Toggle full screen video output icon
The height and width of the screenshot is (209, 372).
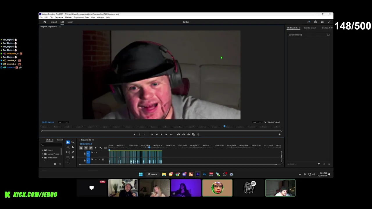(329, 22)
